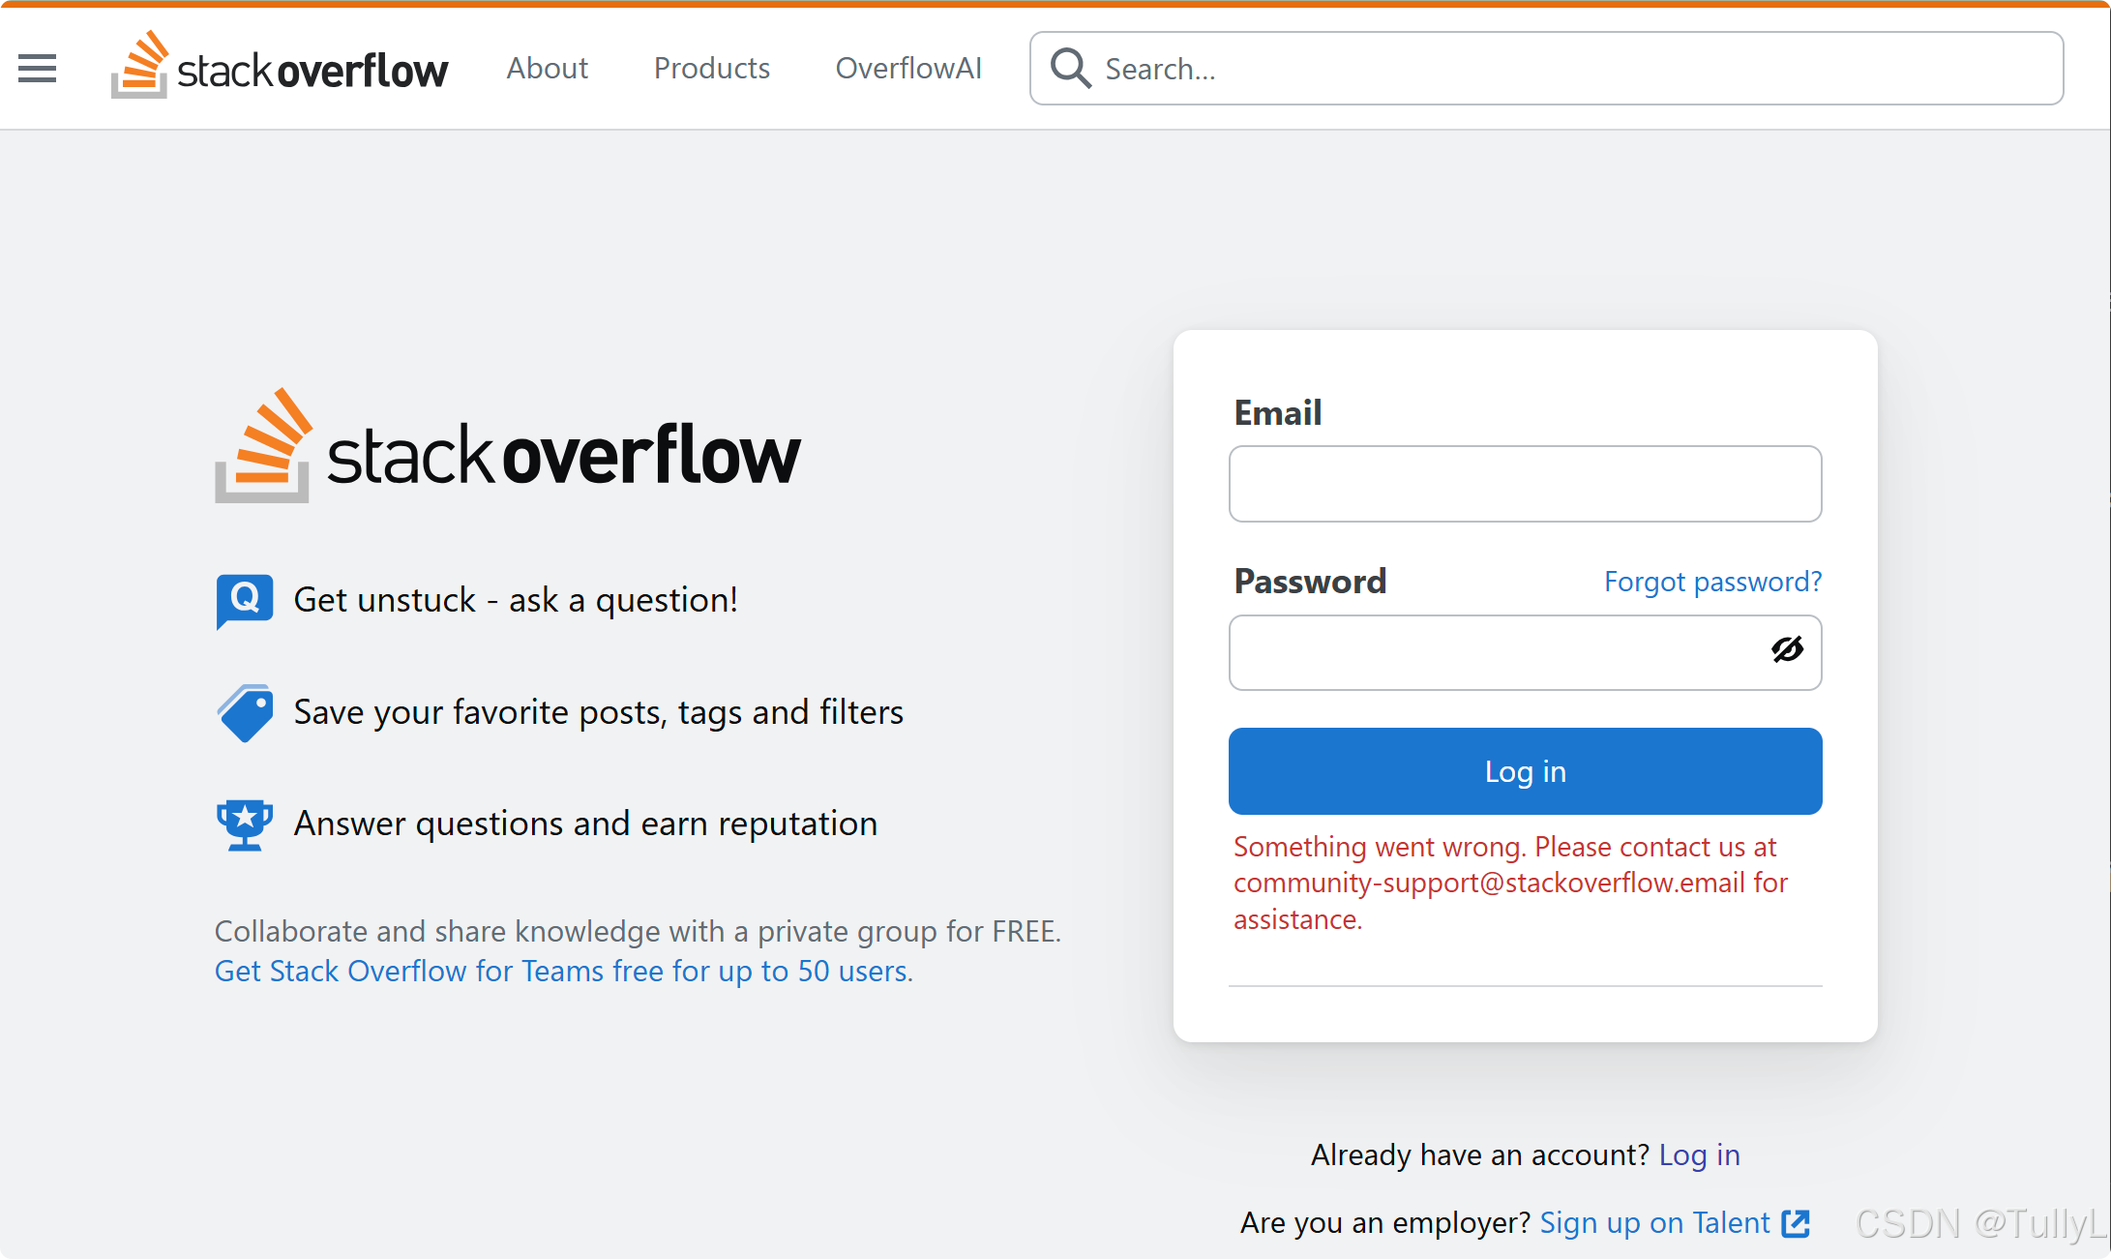Click external link icon beside Talent

[x=1796, y=1223]
